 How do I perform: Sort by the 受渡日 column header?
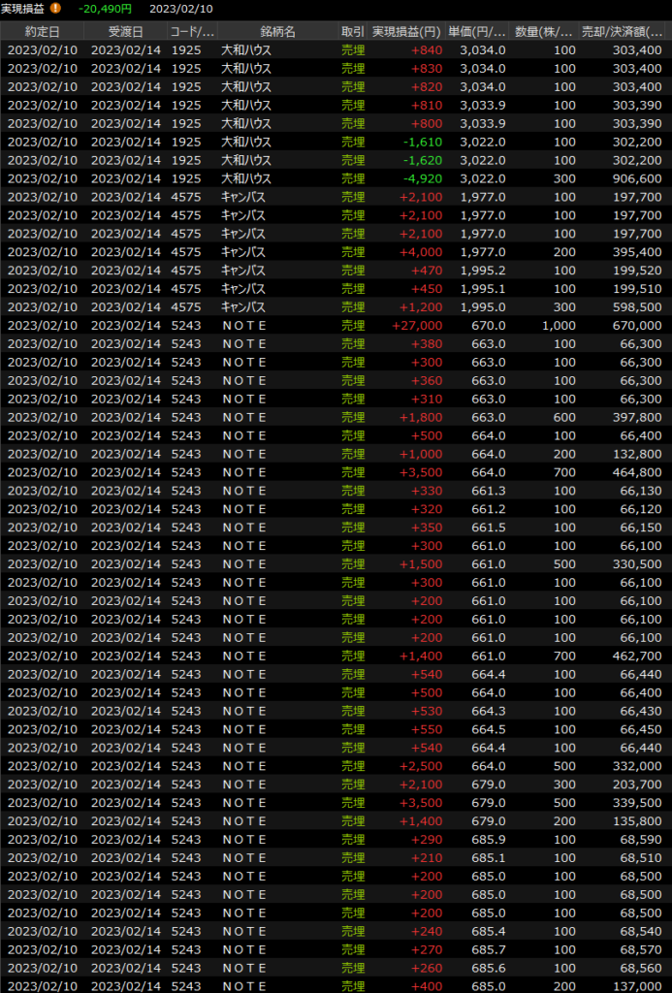coord(125,32)
